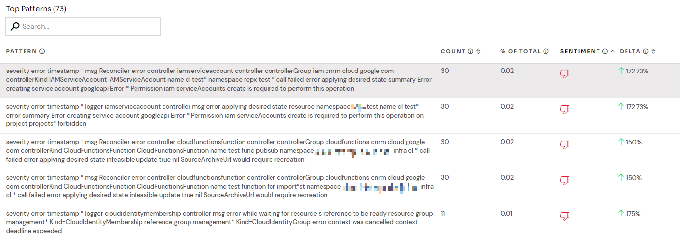
Task: Click the info icon next to PATTERN header
Action: tap(42, 51)
